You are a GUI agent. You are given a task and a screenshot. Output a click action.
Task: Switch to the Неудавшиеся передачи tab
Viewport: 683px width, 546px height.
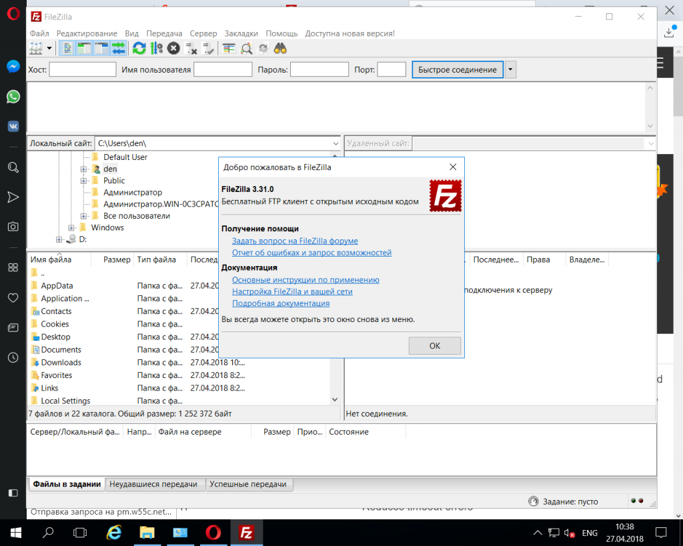click(x=153, y=484)
